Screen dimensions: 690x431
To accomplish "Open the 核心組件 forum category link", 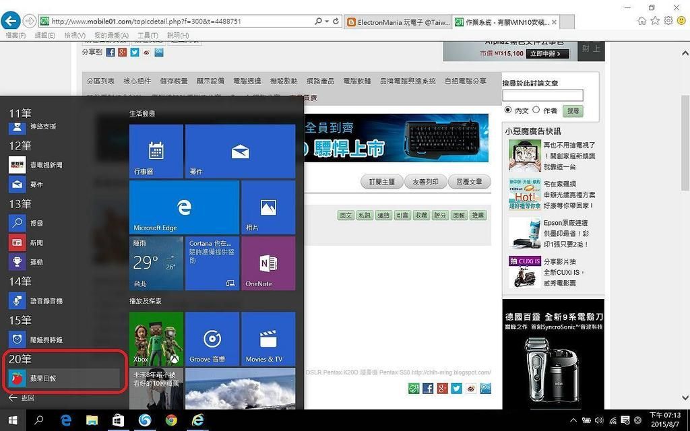I will (x=137, y=81).
